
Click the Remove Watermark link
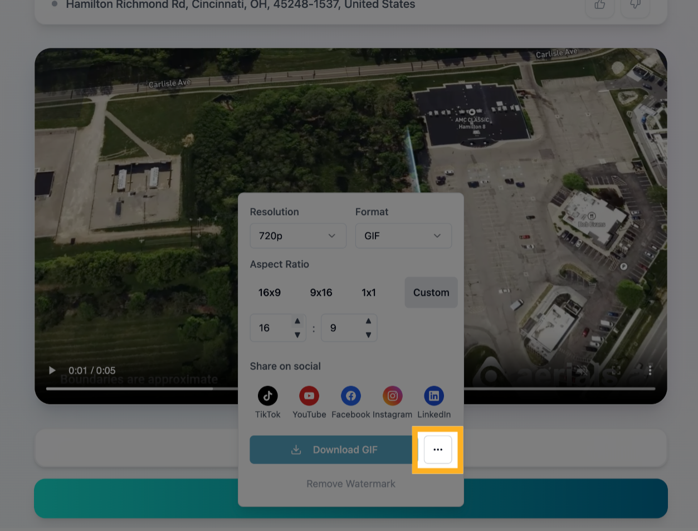click(351, 484)
